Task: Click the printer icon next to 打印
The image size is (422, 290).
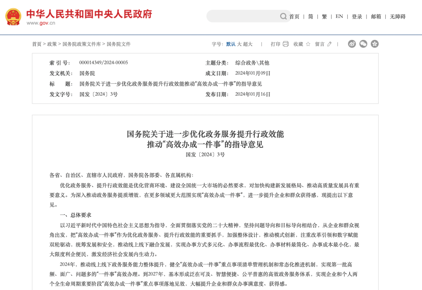Action: 286,44
